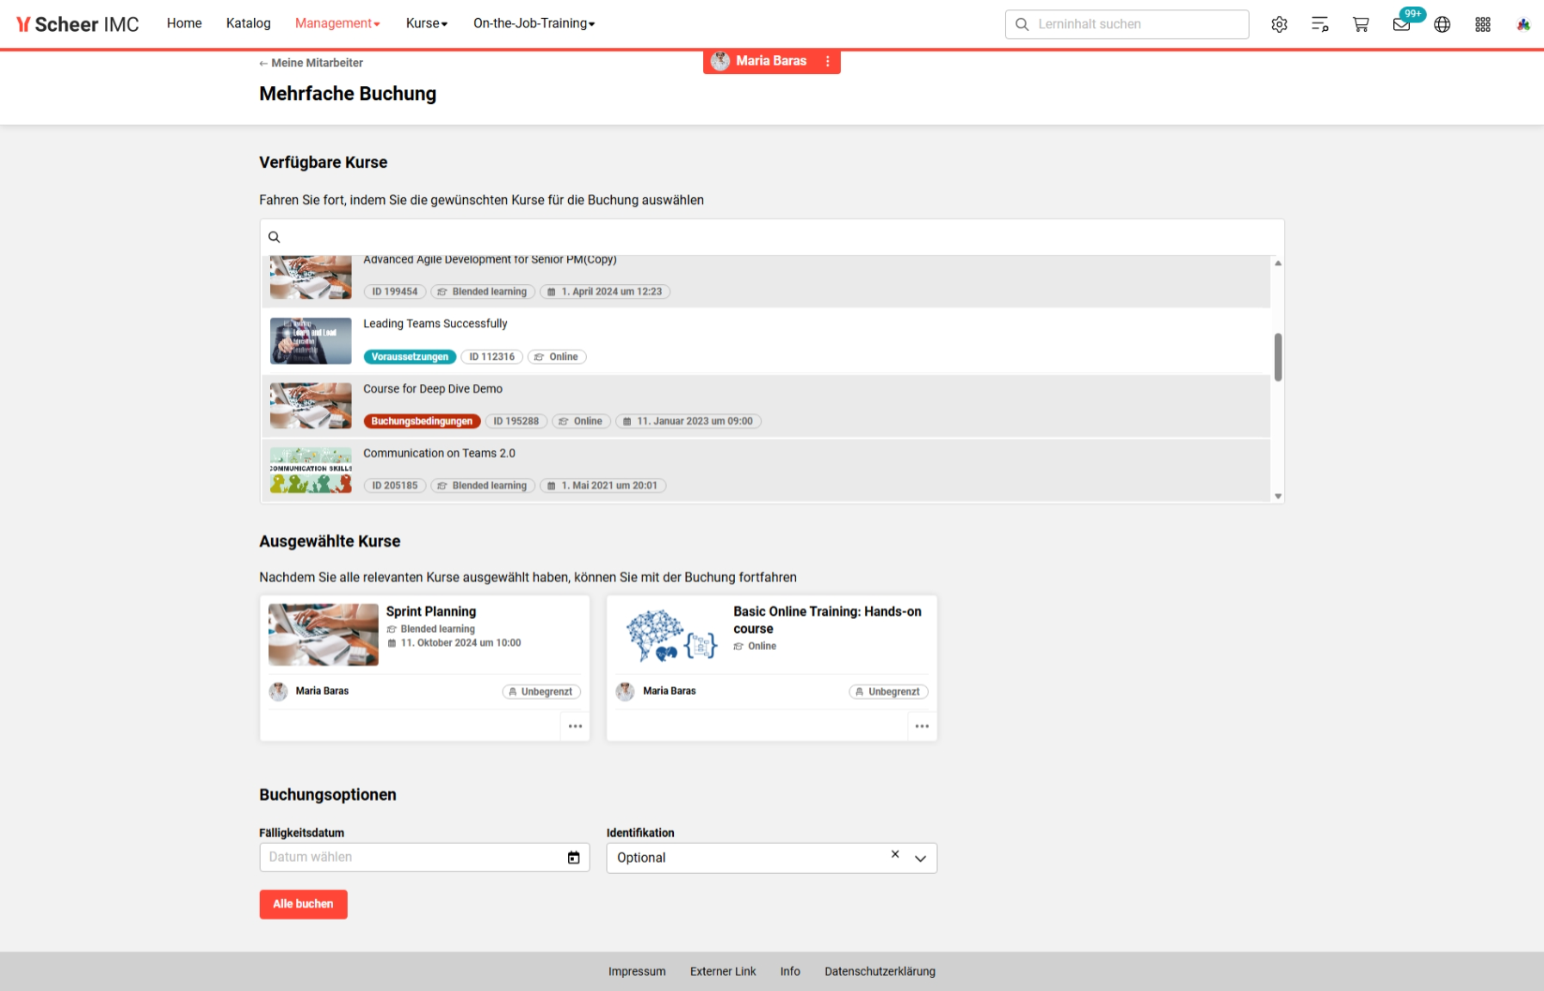Open the Management menu

tap(337, 23)
